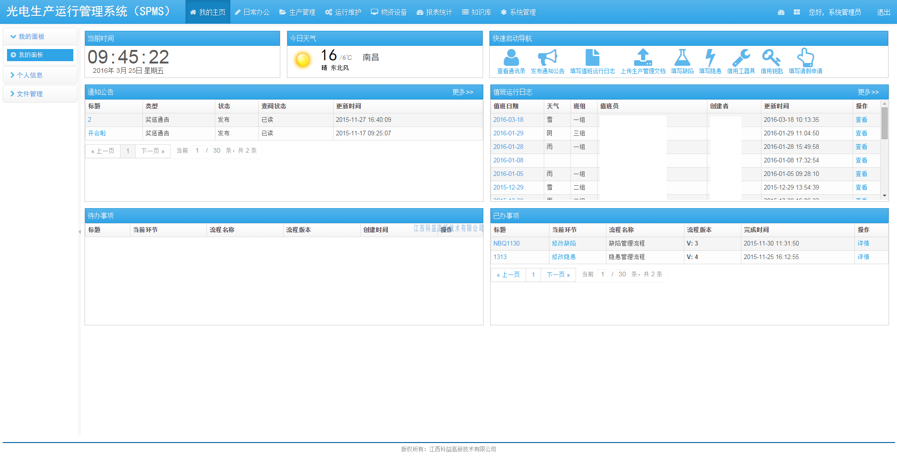The width and height of the screenshot is (897, 457).
Task: Open the 物资设备 menu
Action: (x=389, y=12)
